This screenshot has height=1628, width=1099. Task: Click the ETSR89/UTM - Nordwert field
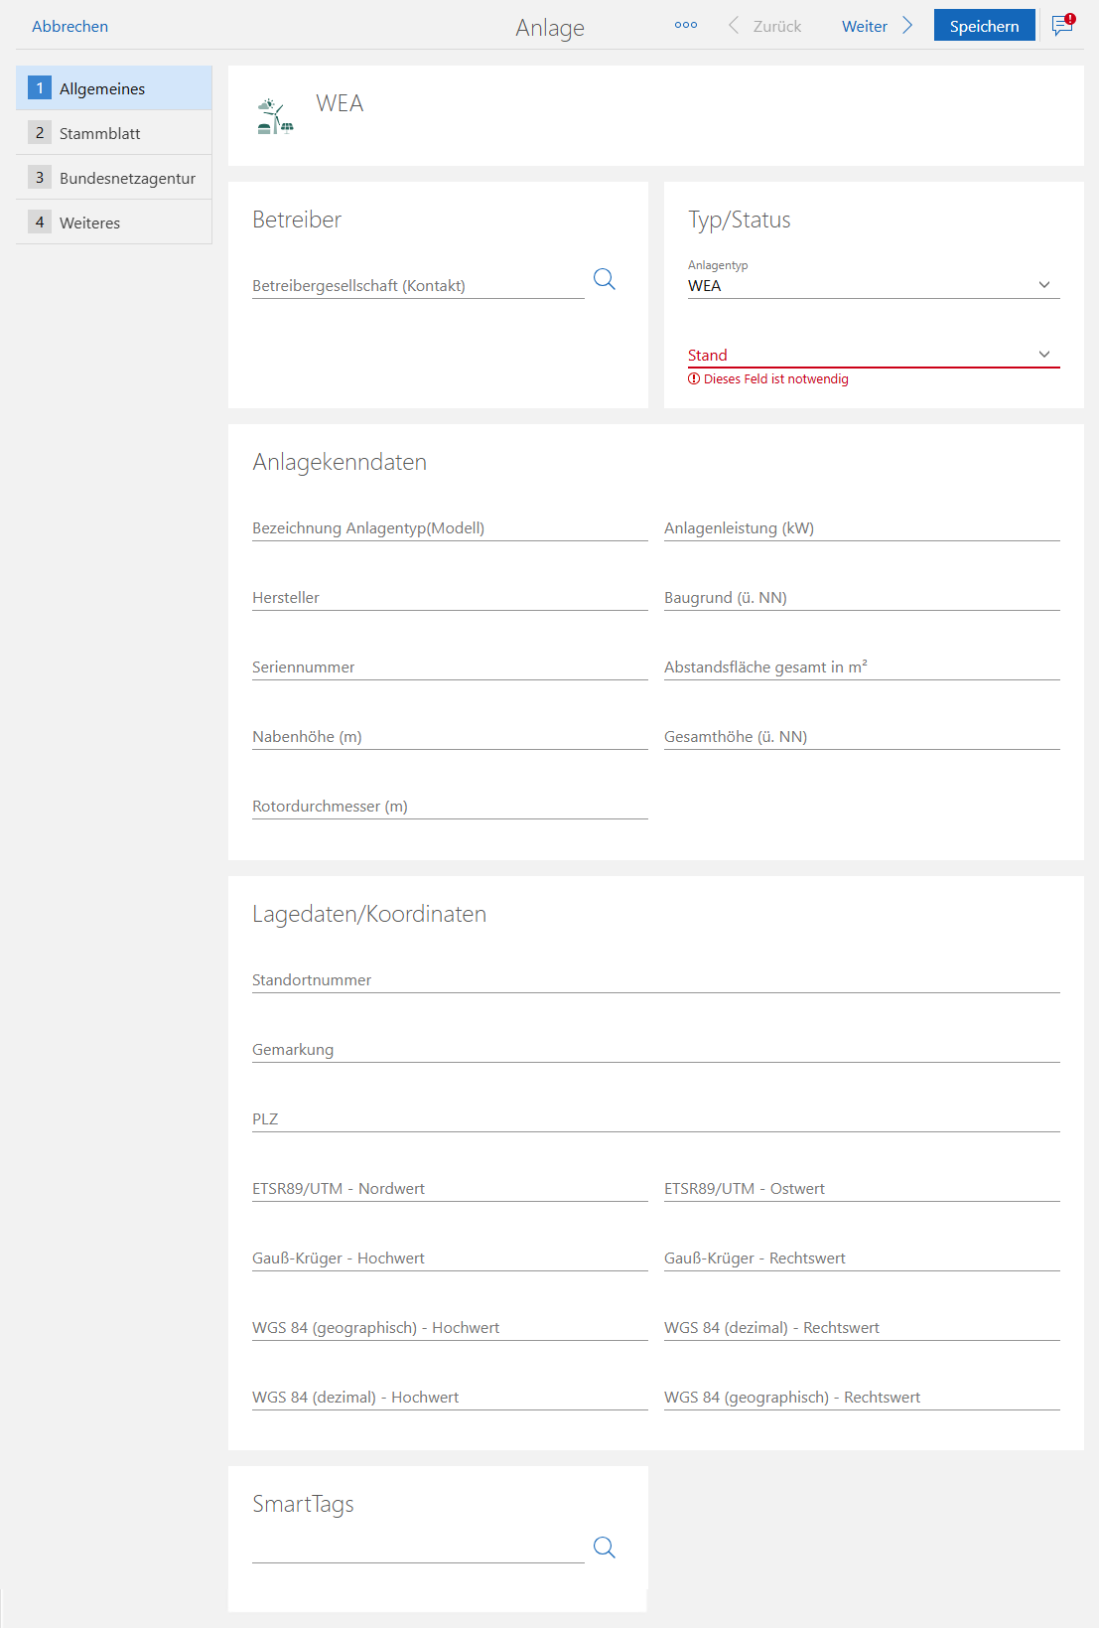coord(450,1189)
